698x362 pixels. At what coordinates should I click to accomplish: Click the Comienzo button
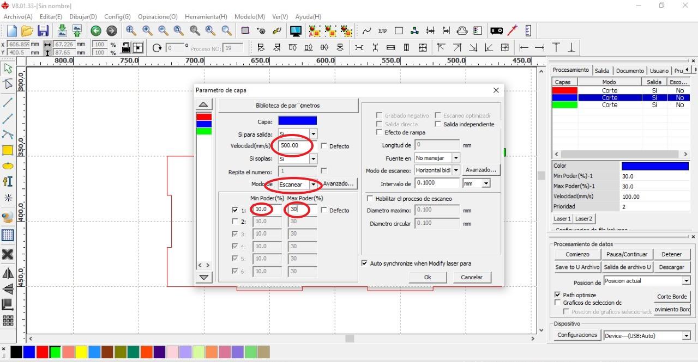click(x=577, y=254)
